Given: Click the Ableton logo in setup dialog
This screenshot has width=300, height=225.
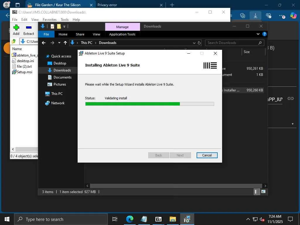Looking at the screenshot, I should tap(210, 65).
